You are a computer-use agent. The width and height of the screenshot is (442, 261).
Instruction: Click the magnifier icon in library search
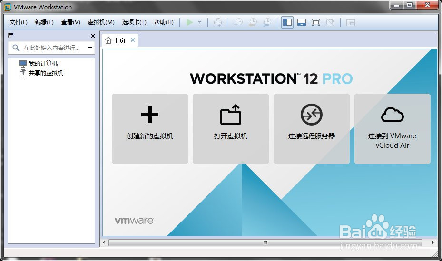(16, 48)
